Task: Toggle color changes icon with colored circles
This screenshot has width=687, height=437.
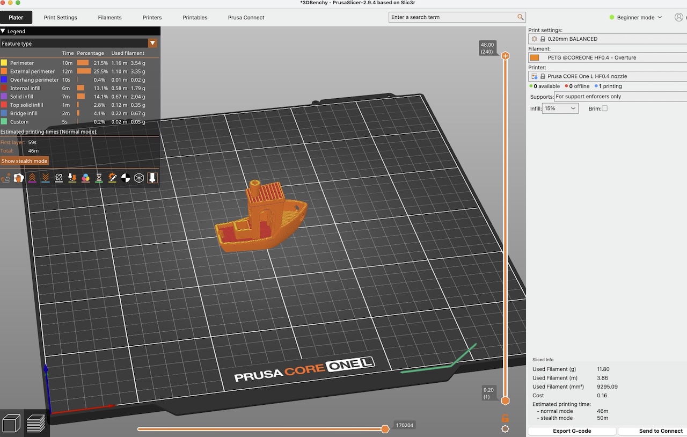Action: click(x=85, y=178)
